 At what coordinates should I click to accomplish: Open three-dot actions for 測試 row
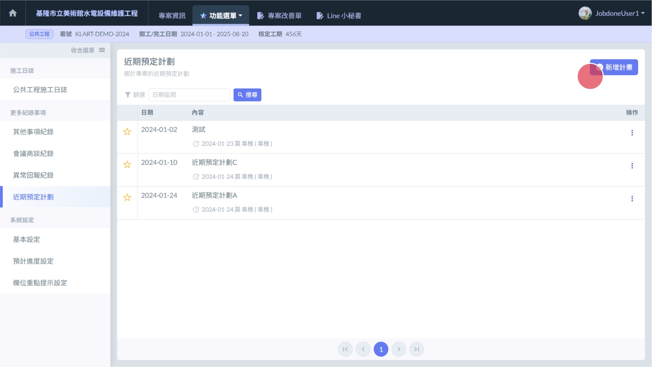[632, 133]
